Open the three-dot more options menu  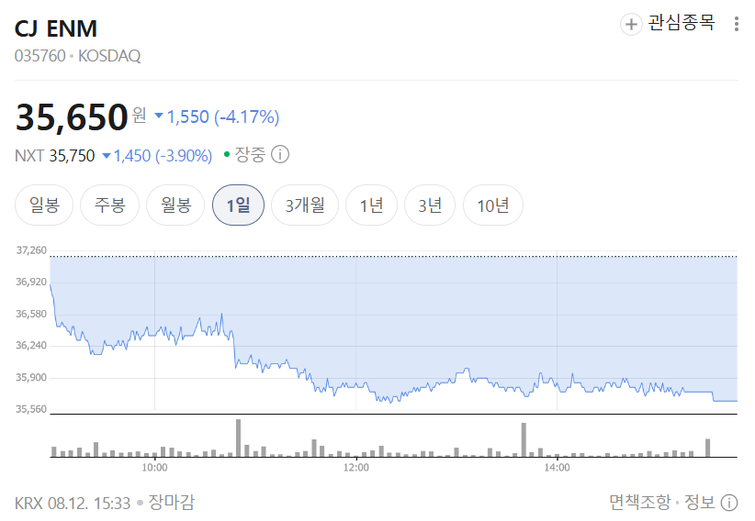737,24
